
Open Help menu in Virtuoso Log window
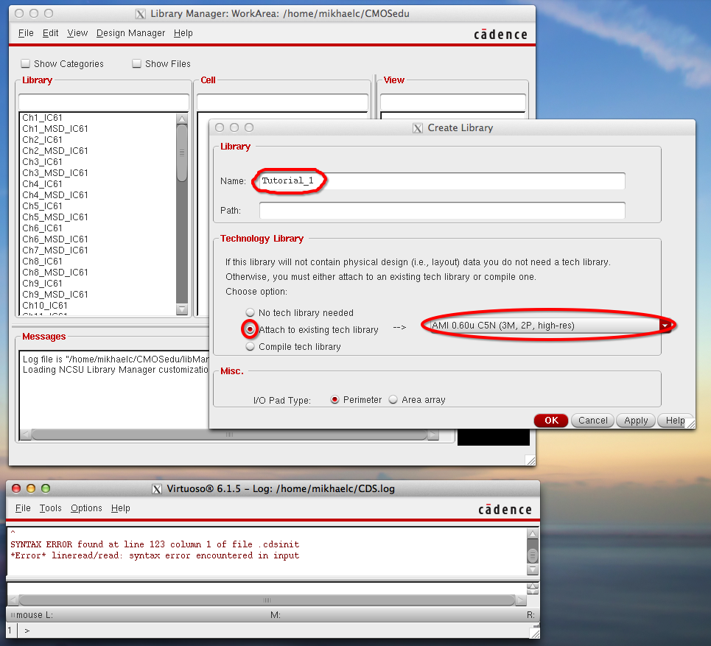click(x=121, y=508)
